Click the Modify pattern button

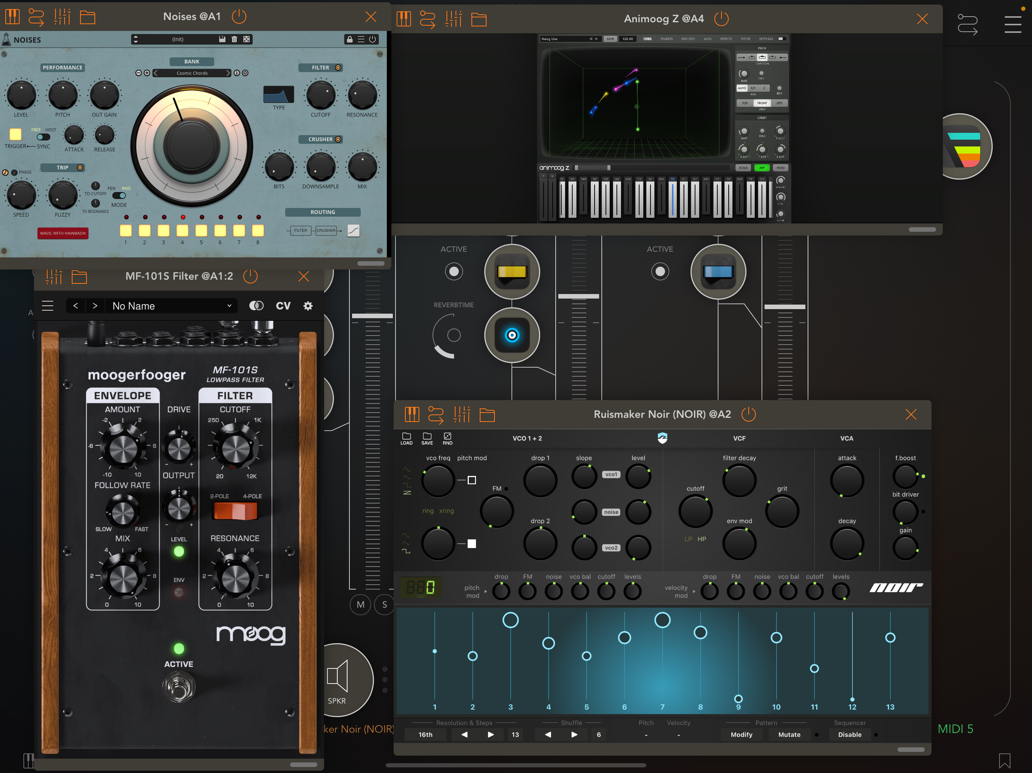(742, 734)
